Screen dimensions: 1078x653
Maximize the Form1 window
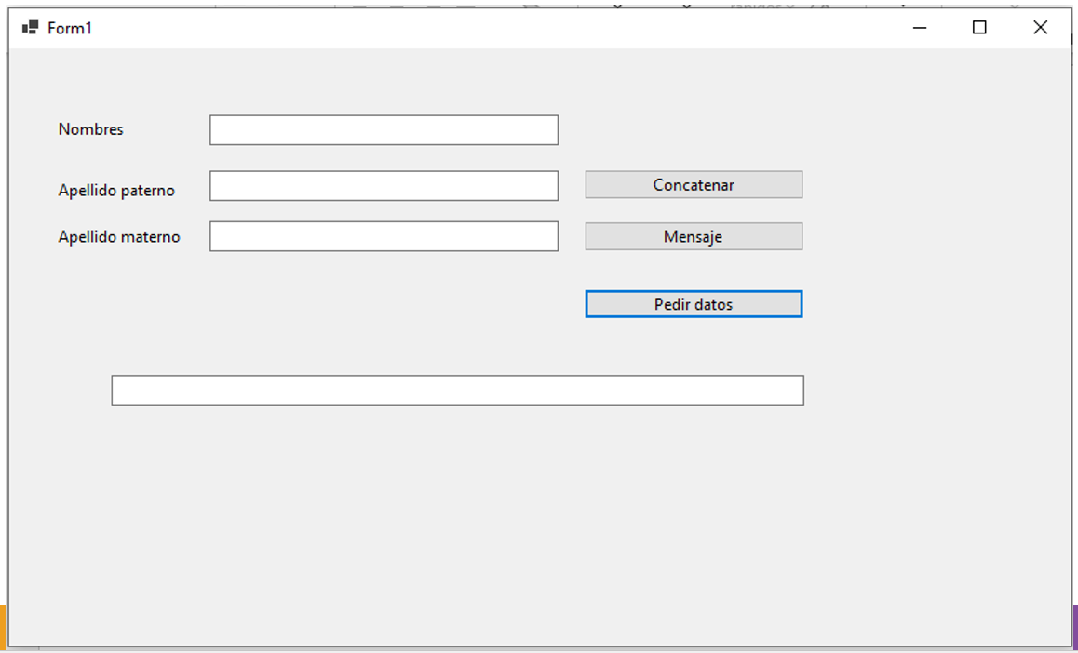pos(979,28)
